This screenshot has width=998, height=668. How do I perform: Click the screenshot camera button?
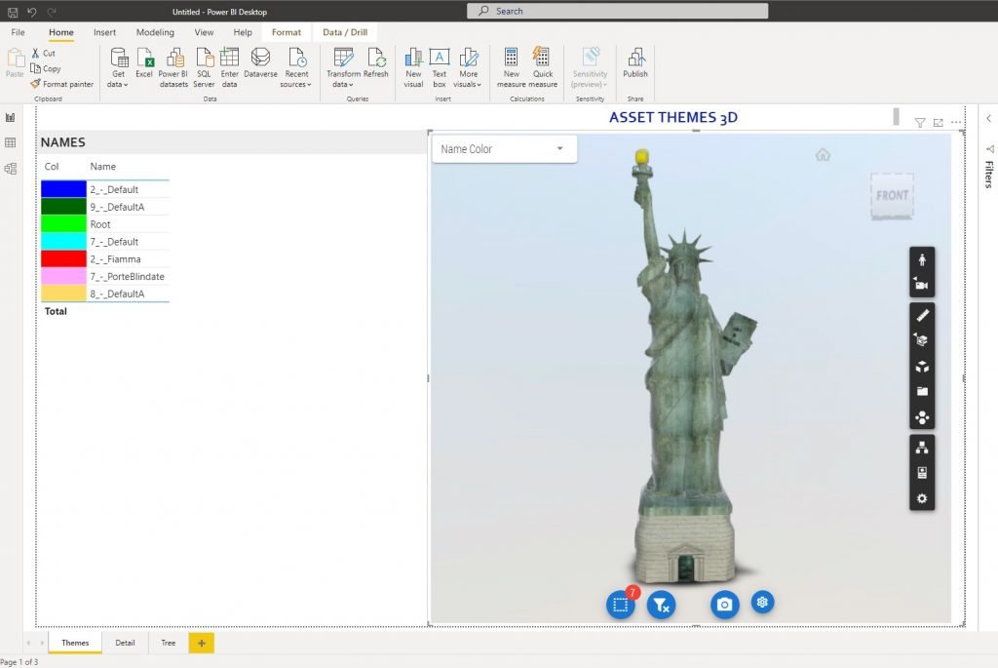point(724,604)
